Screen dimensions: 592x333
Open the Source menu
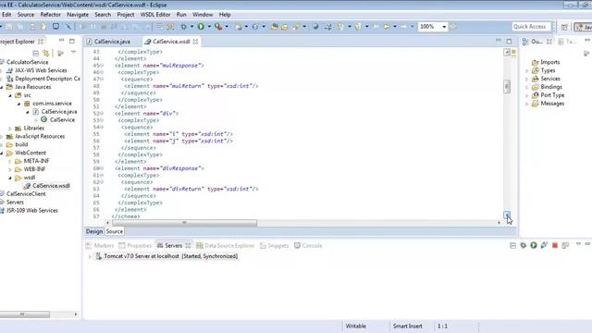click(x=26, y=15)
